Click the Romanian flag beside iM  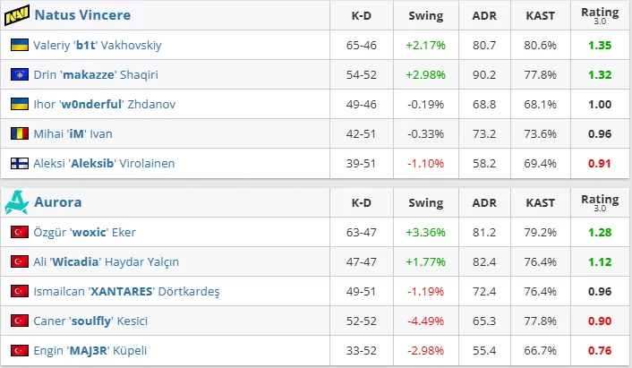click(17, 133)
